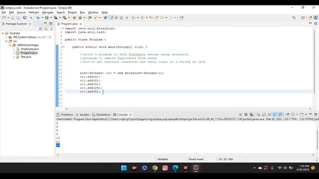Click the Pin Console icon
Viewport: 319px width, 179px height.
pos(287,115)
